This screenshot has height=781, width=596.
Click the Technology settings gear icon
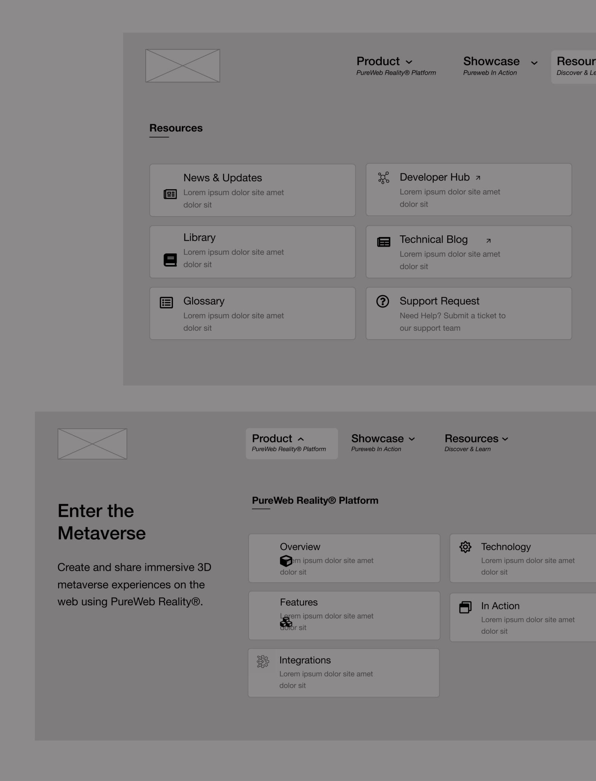click(x=465, y=547)
